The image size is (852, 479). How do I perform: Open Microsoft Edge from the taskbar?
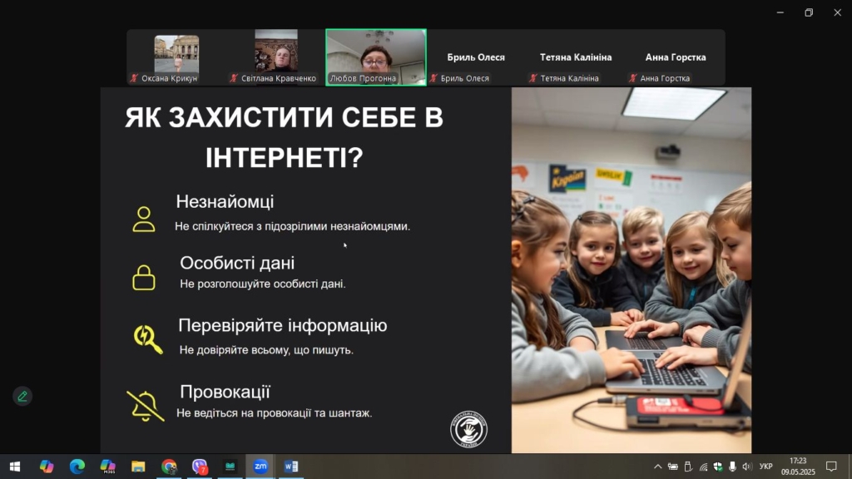click(77, 467)
